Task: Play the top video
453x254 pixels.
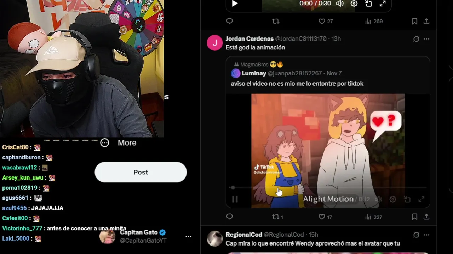Action: point(234,4)
